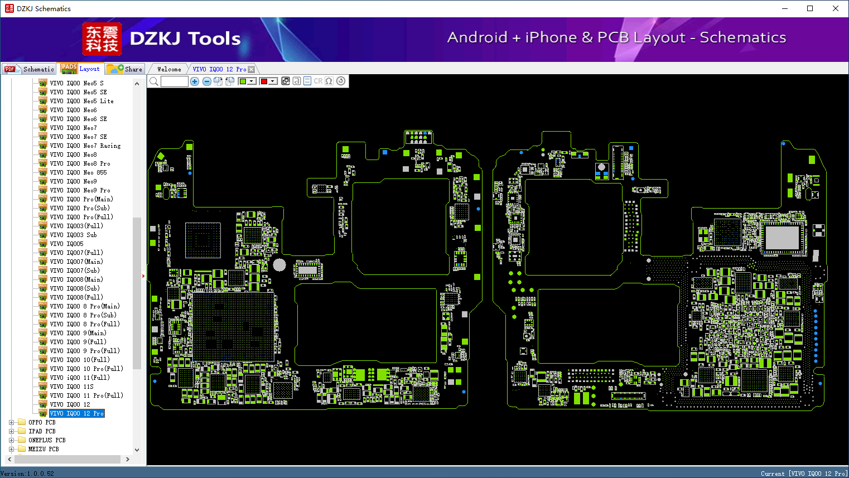Viewport: 849px width, 478px height.
Task: Click the red color swatch
Action: [x=264, y=81]
